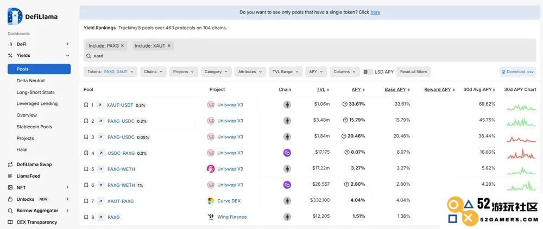Click the Curve DEX project logo

pos(211,201)
